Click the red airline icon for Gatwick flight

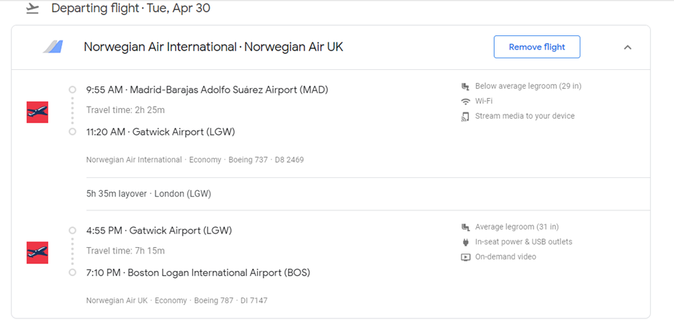coord(37,252)
